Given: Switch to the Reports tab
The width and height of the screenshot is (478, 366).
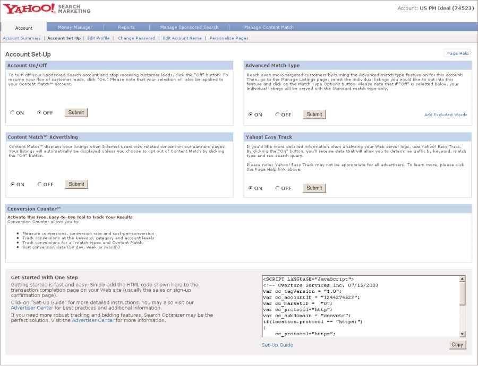Looking at the screenshot, I should click(x=126, y=28).
